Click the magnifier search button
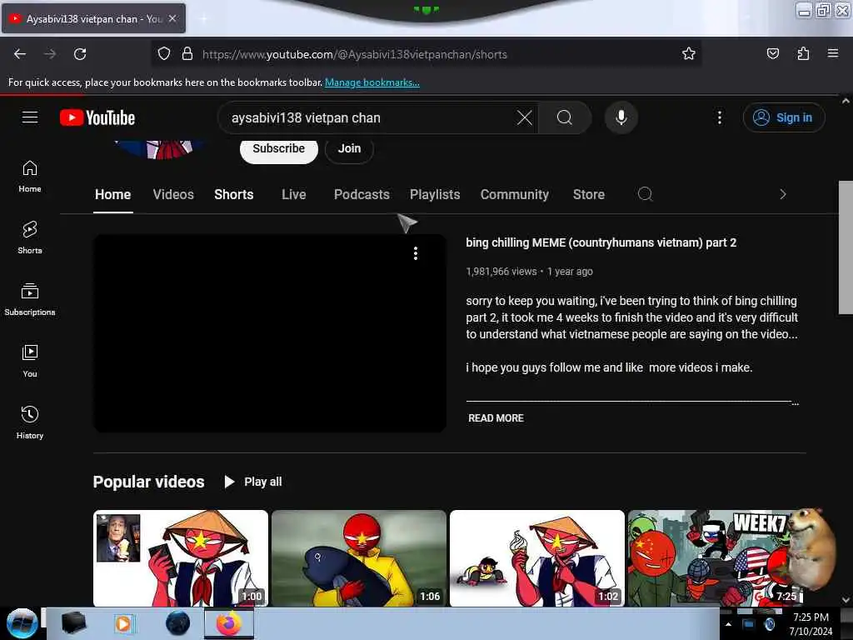Screen dimensions: 853x640 click(565, 117)
